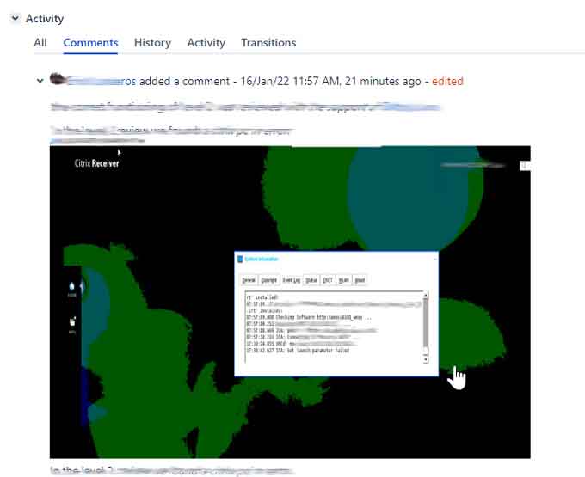Click the event log scrollbar down arrow

[425, 361]
